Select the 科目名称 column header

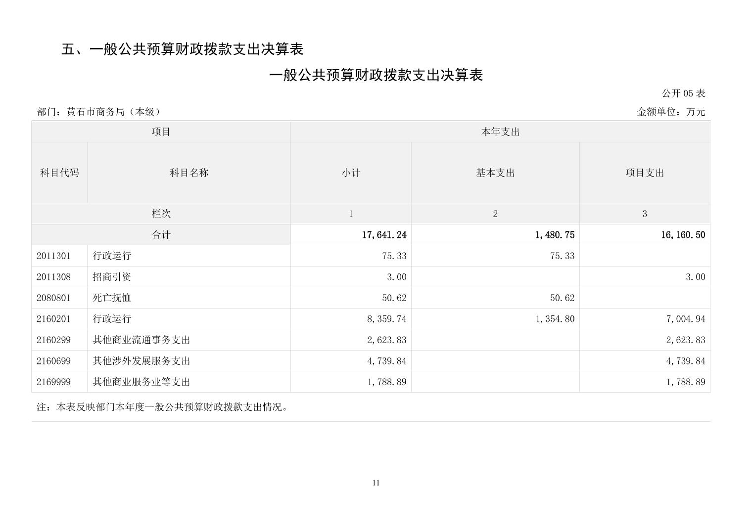(189, 173)
